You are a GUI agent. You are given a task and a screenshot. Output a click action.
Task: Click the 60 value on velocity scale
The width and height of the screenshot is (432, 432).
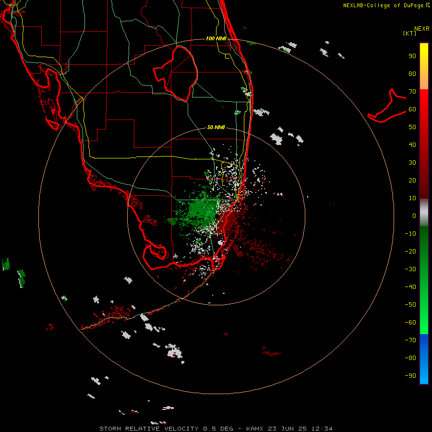(x=412, y=109)
